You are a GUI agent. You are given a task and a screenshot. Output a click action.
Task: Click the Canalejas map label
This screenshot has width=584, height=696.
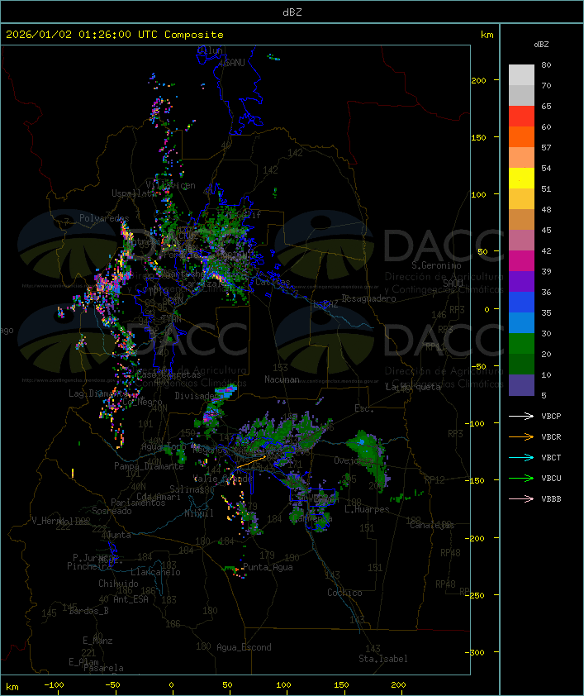[x=431, y=525]
